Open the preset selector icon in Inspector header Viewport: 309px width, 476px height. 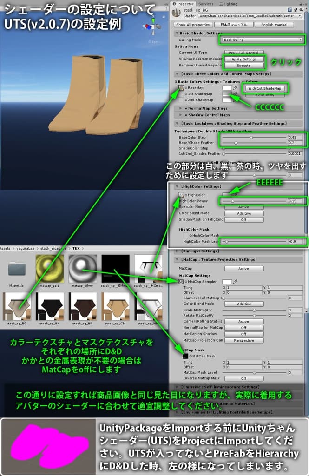[x=296, y=10]
